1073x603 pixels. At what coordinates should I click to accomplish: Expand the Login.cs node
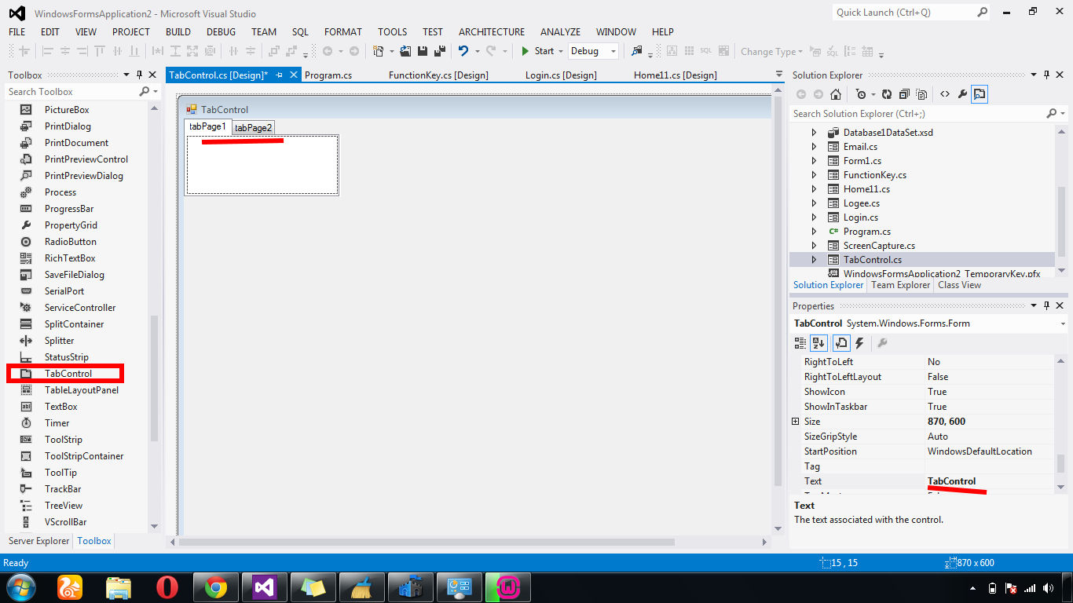pyautogui.click(x=814, y=217)
